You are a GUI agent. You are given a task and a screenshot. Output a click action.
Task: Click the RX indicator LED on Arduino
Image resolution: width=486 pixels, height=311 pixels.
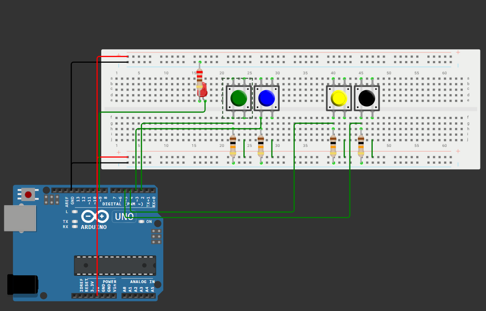click(75, 227)
